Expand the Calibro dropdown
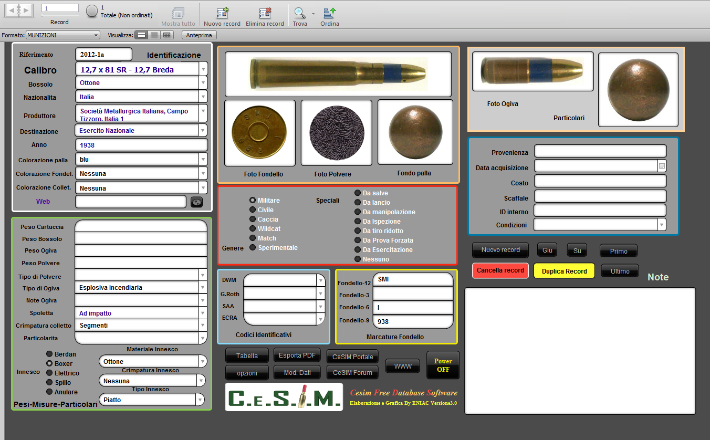Viewport: 710px width, 440px height. tap(203, 69)
